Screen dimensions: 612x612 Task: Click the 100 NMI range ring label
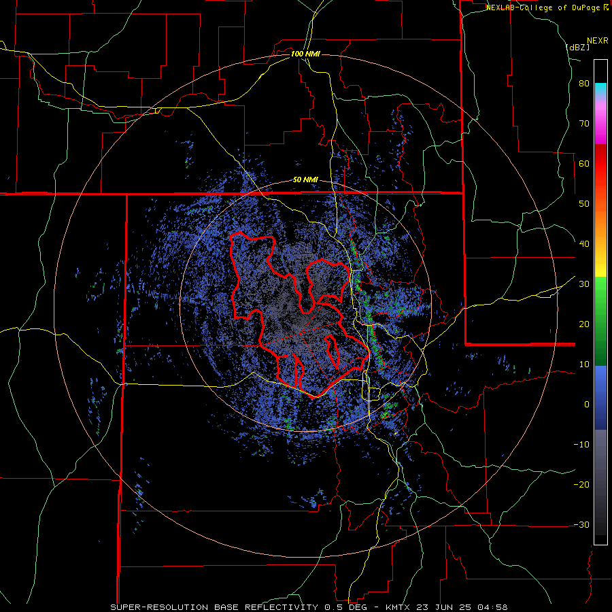click(x=305, y=54)
